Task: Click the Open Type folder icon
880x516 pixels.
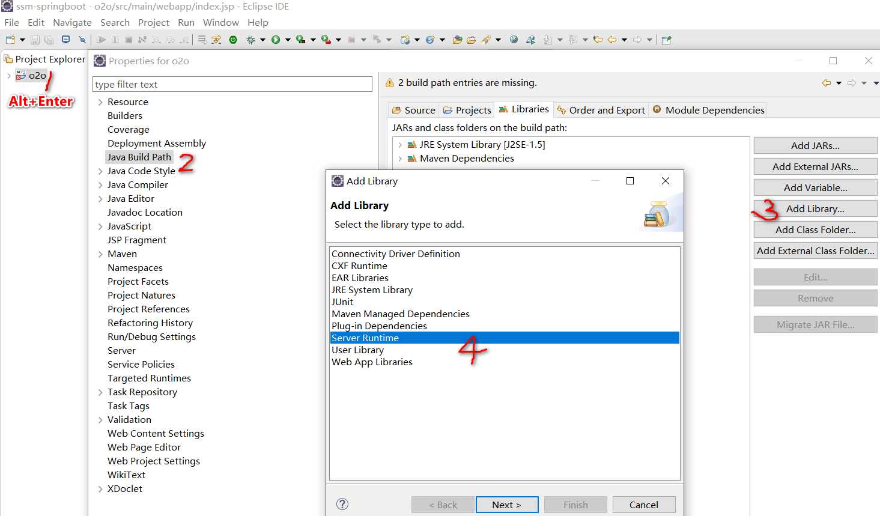Action: [x=457, y=40]
